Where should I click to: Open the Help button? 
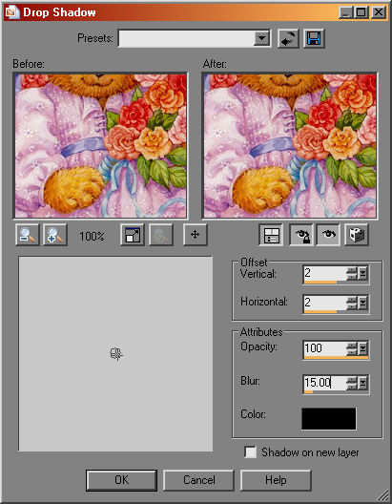click(276, 480)
